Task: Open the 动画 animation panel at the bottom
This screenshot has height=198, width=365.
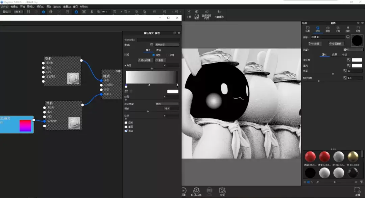Action: 184,192
